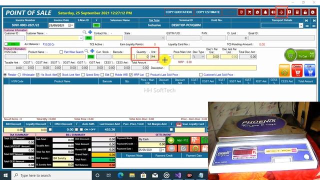Image resolution: width=320 pixels, height=180 pixels.
Task: Toggle the Round Off checkbox
Action: click(x=89, y=149)
